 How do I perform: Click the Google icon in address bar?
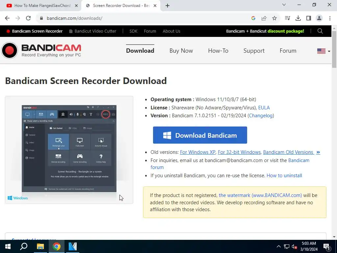pos(253,18)
